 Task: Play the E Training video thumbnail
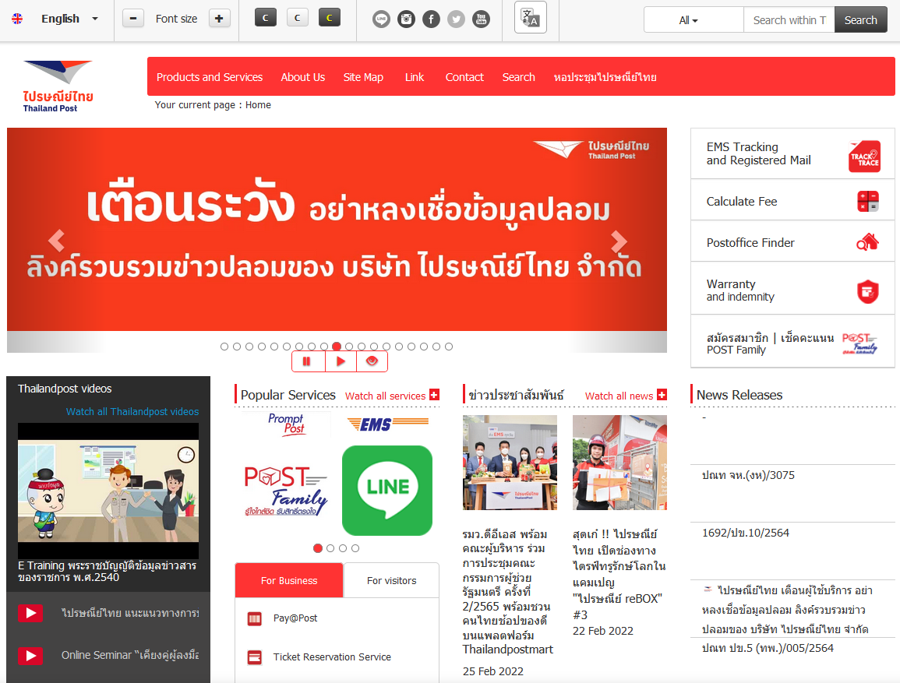coord(108,491)
